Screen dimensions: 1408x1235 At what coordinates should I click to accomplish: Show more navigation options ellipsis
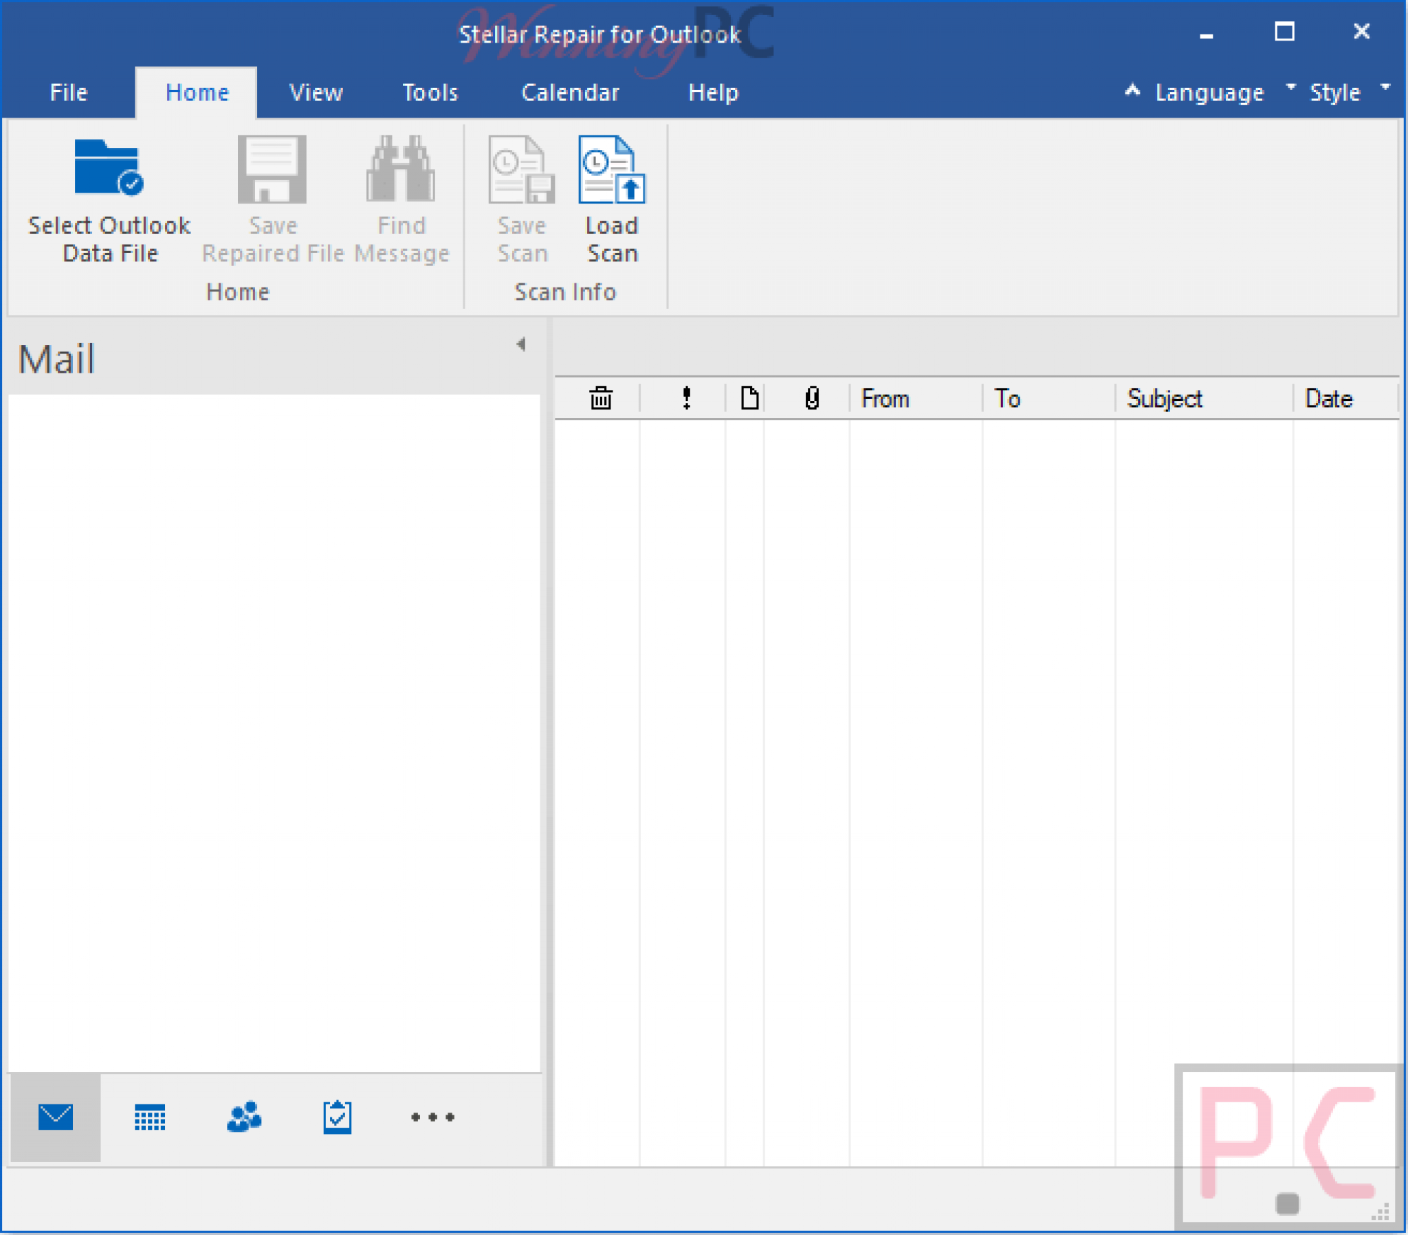432,1117
